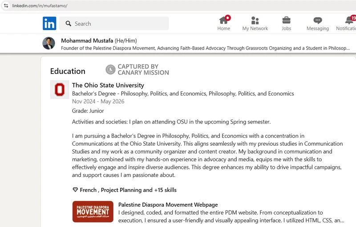Click the Founder of the Palestine Diaspora headline
The width and height of the screenshot is (356, 227).
[205, 48]
